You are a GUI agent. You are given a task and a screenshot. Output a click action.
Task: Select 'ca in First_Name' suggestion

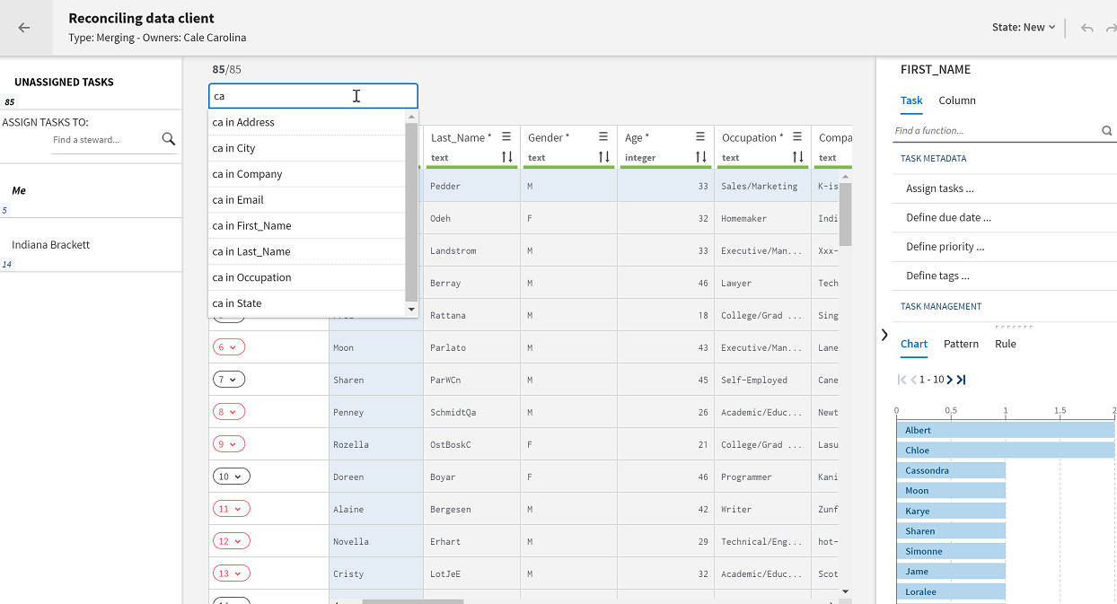point(251,226)
